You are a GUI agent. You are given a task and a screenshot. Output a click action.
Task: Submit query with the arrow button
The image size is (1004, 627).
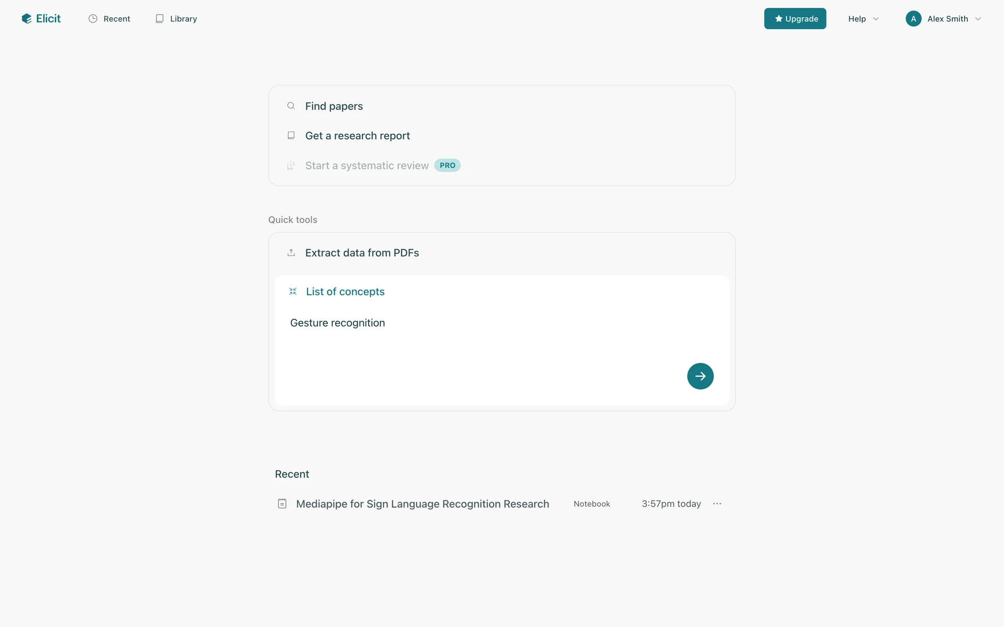700,376
